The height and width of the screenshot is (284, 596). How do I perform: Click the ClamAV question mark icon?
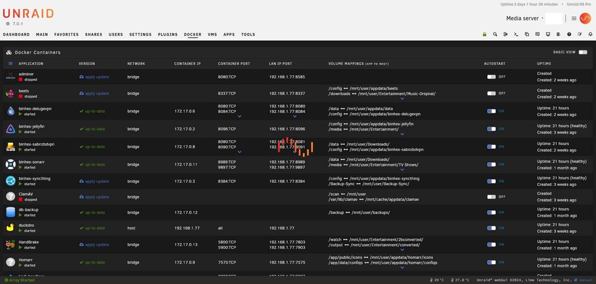coord(10,197)
